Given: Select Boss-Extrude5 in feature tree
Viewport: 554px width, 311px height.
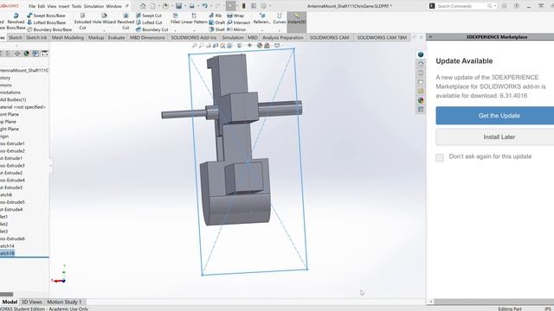Looking at the screenshot, I should click(12, 202).
